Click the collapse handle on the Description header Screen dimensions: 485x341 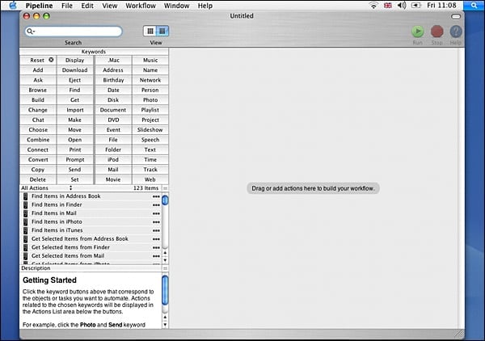point(166,268)
